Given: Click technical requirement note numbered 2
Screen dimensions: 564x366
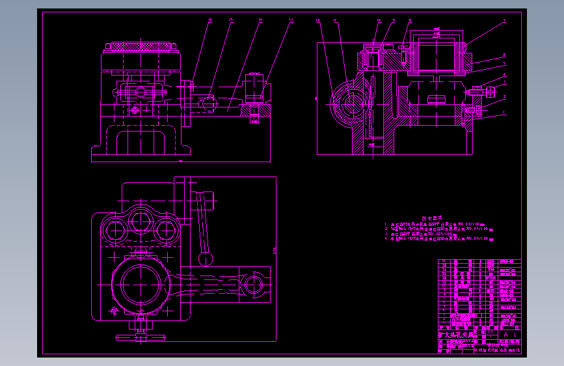Looking at the screenshot, I should point(439,229).
